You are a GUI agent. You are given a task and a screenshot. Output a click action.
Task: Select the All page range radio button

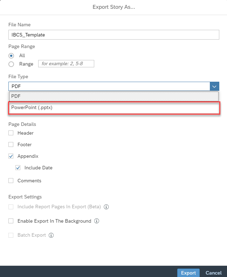pyautogui.click(x=11, y=55)
